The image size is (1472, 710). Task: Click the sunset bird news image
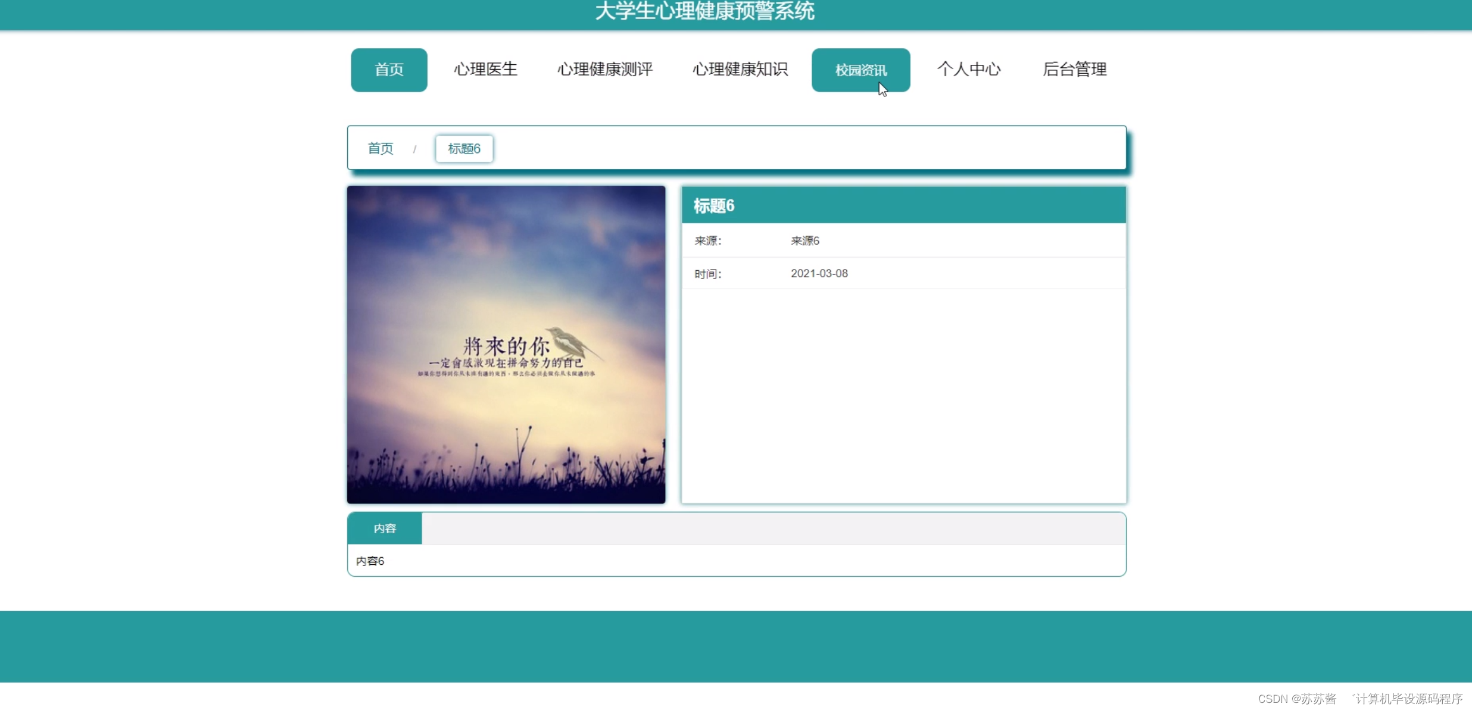506,345
